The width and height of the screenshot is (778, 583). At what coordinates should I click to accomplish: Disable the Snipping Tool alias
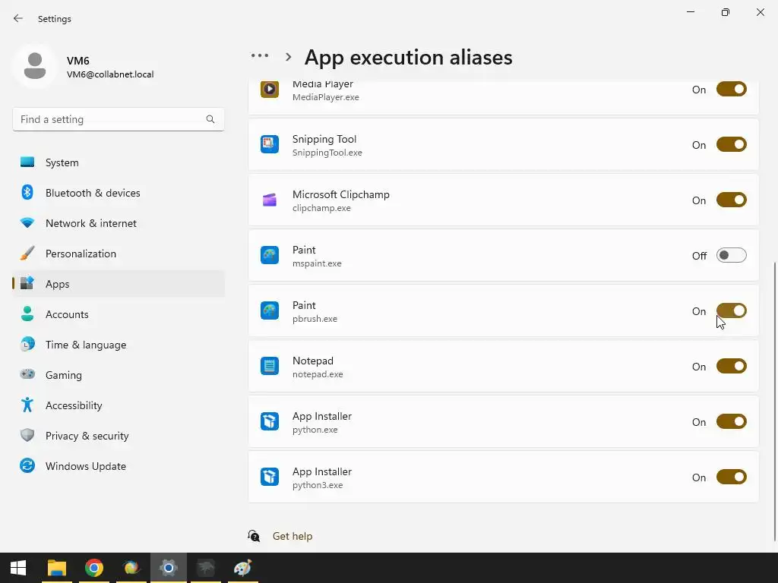[731, 145]
